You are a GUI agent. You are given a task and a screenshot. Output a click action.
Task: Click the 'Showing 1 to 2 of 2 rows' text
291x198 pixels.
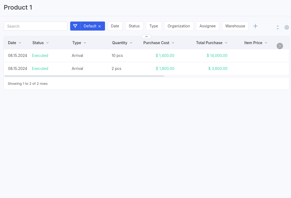pyautogui.click(x=28, y=84)
